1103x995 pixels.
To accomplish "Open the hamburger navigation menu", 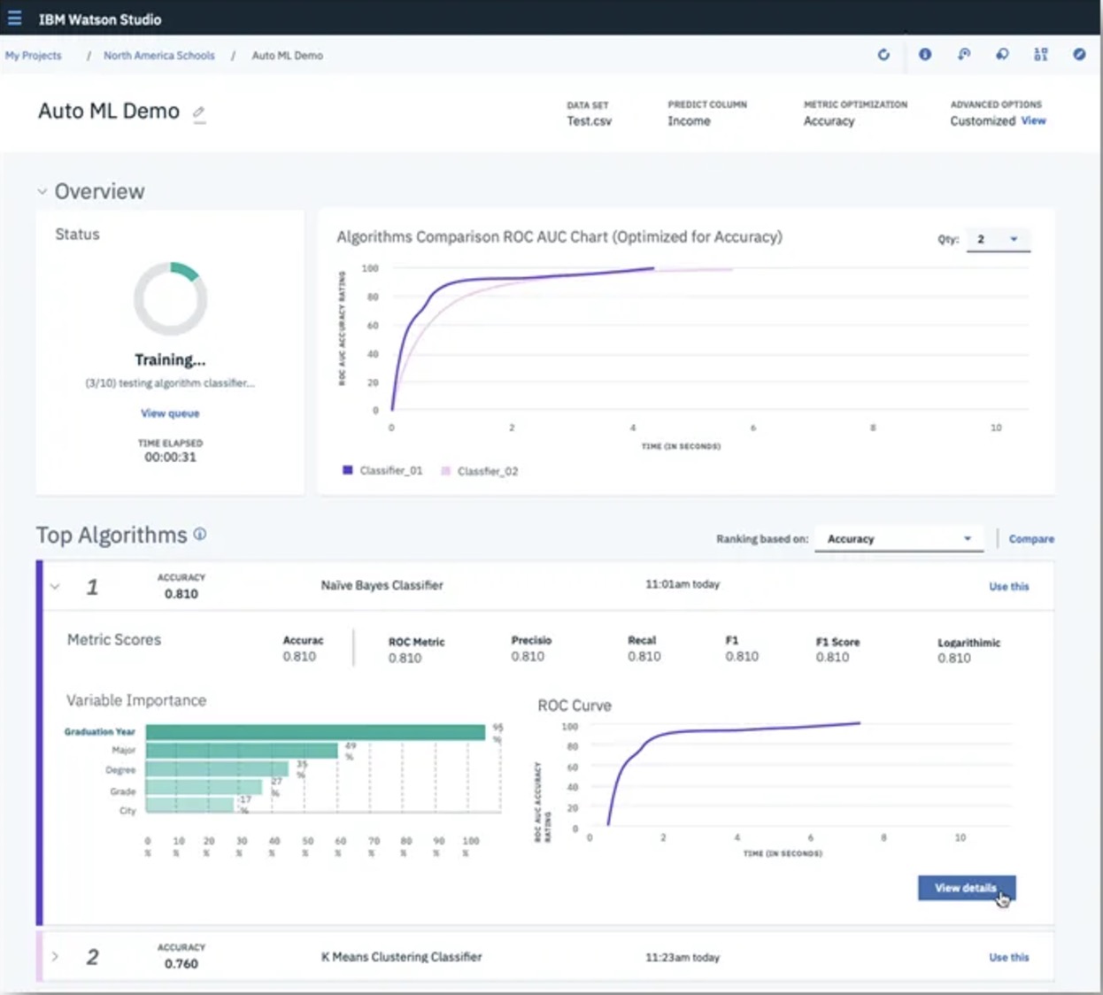I will click(x=14, y=19).
